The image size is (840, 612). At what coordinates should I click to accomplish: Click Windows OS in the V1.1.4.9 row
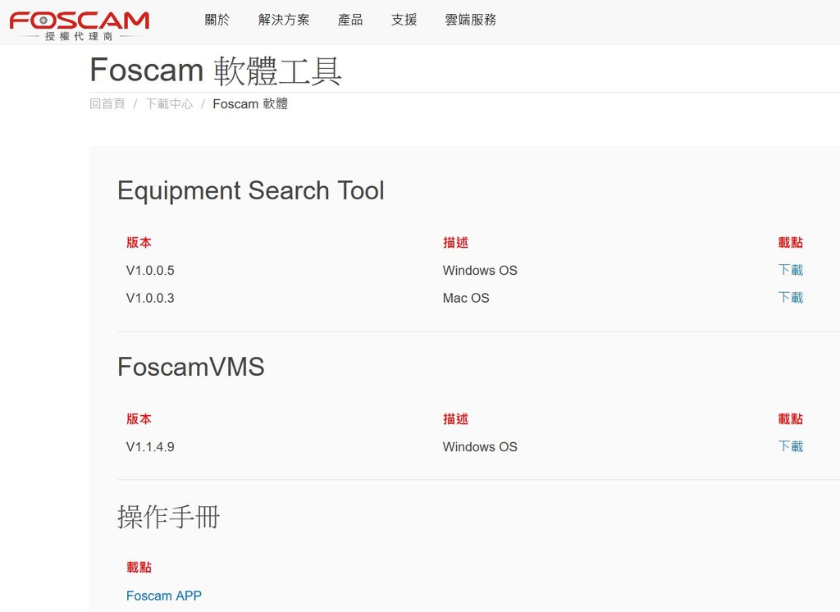click(480, 447)
